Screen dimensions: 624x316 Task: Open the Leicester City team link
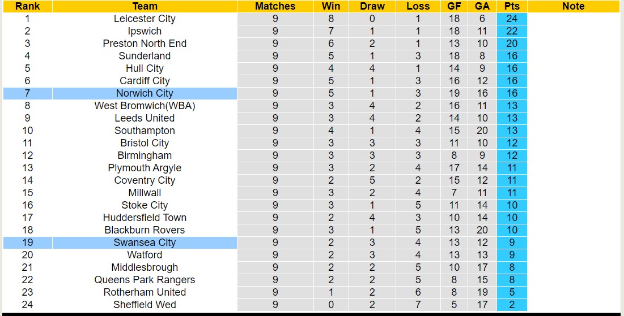(145, 19)
